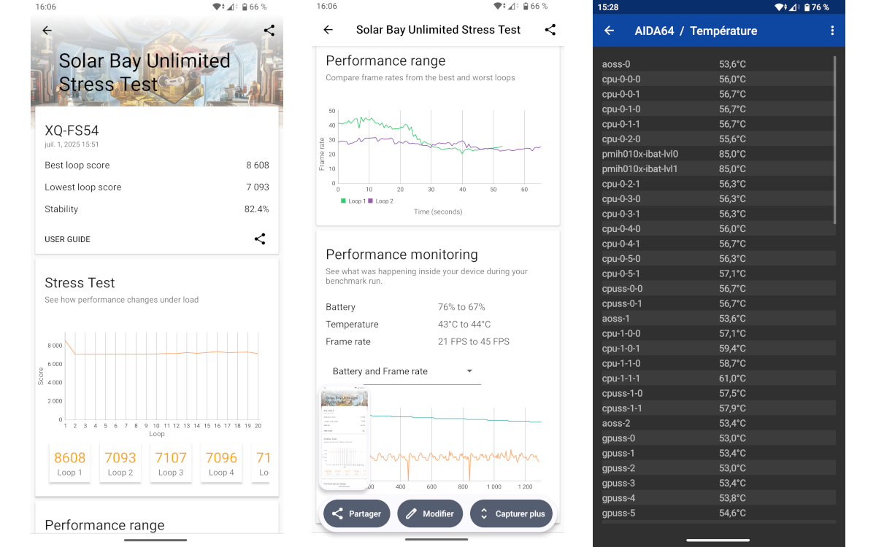Tap the Wi-Fi icon in AIDA64 status bar
Screen dimensions: 876x547
click(x=780, y=7)
